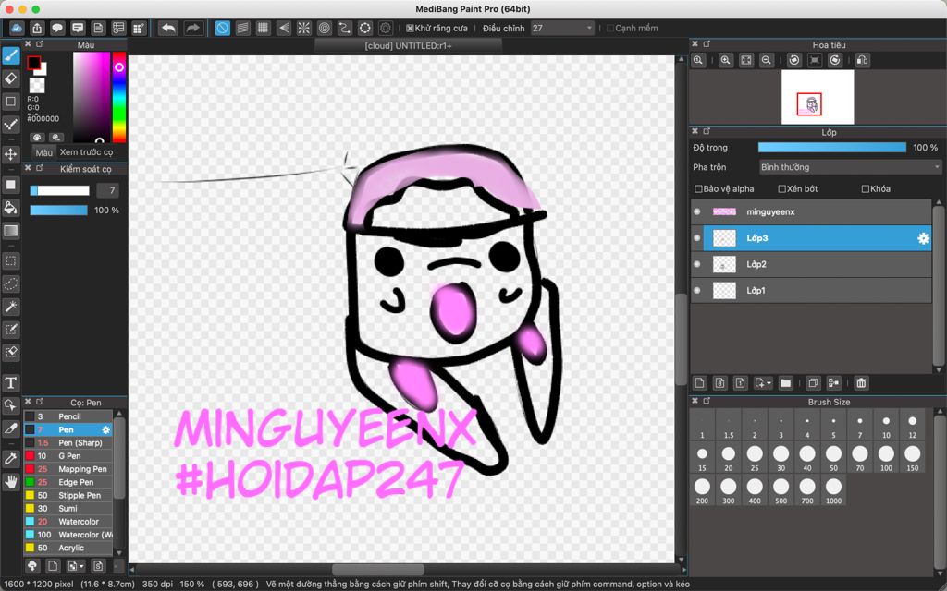The width and height of the screenshot is (947, 591).
Task: Turn snap off with the blue circle icon
Action: [x=222, y=28]
